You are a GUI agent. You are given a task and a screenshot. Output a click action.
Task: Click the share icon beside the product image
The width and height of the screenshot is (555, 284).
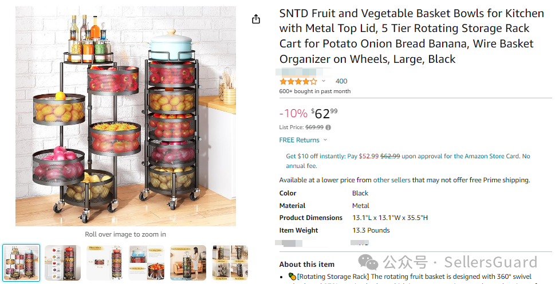256,19
